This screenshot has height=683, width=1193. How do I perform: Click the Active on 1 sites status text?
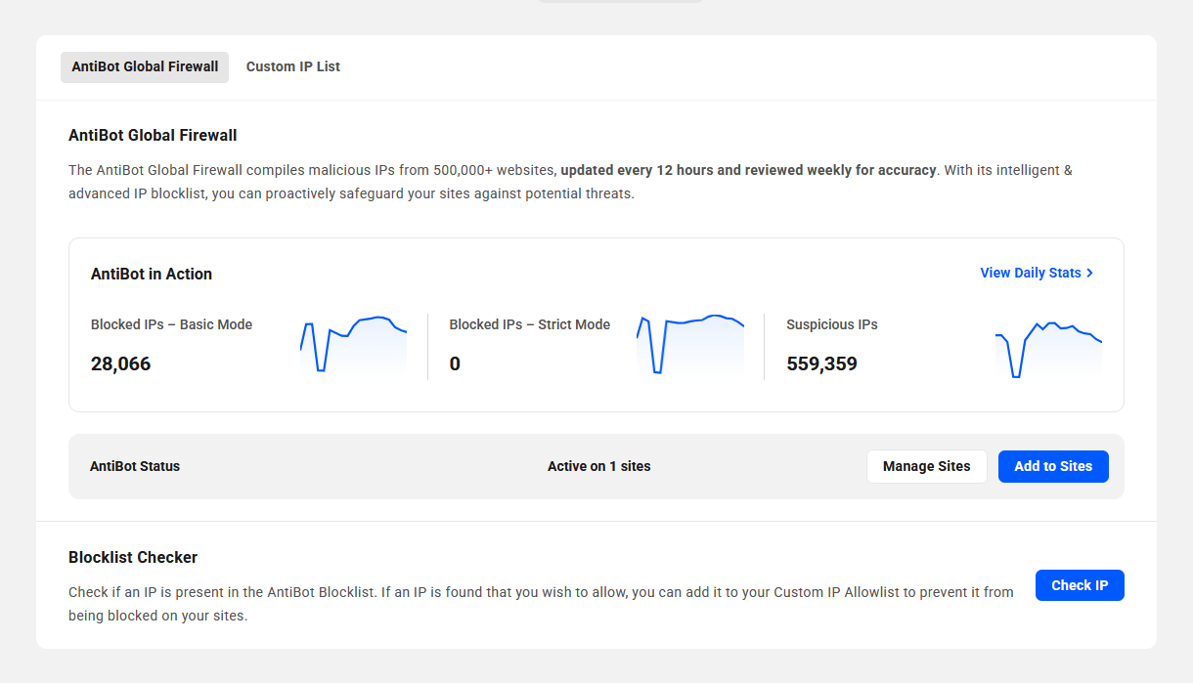[598, 466]
